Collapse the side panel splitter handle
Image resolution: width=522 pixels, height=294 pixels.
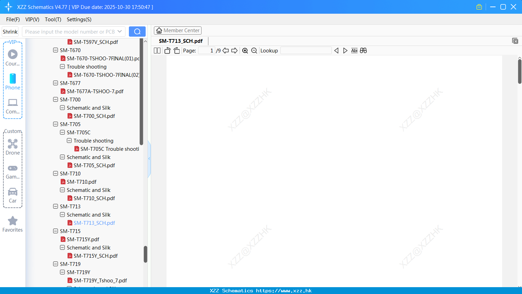tap(149, 159)
